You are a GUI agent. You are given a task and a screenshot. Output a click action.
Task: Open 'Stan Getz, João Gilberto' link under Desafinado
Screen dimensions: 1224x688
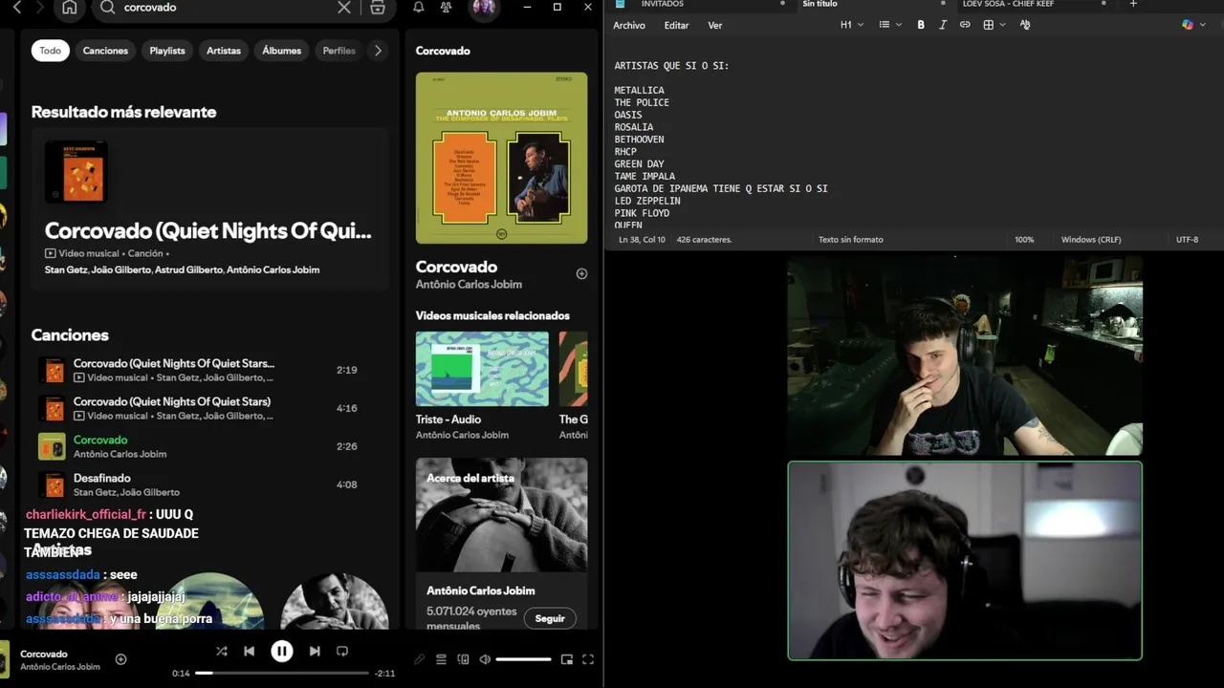pos(126,492)
